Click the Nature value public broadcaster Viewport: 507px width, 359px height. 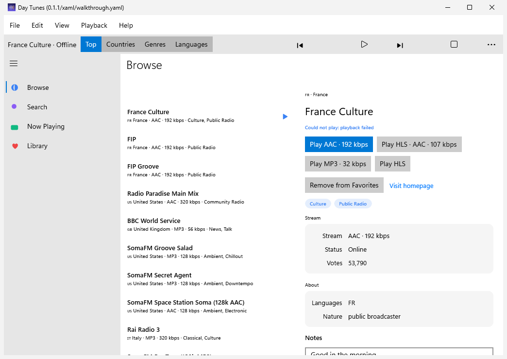374,316
